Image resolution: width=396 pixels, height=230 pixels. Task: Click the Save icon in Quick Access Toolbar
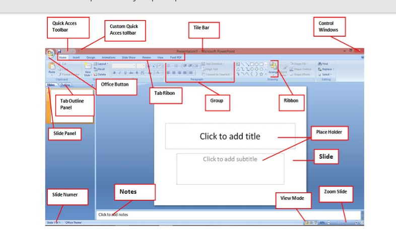click(x=59, y=51)
